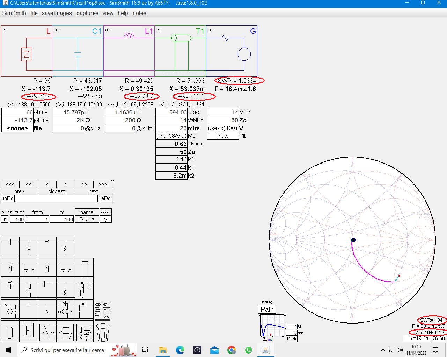Click the next button
Screen dimensions: 447x357
coord(94,191)
